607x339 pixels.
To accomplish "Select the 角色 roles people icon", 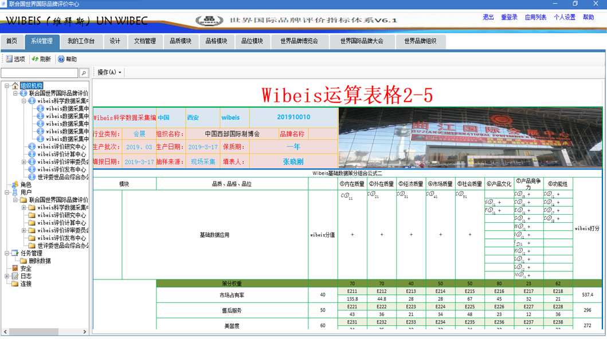I will click(x=15, y=184).
